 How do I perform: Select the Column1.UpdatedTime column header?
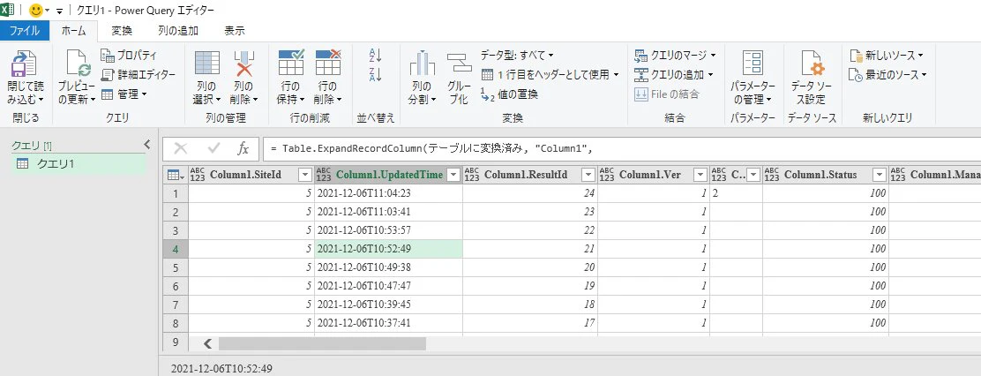point(388,175)
